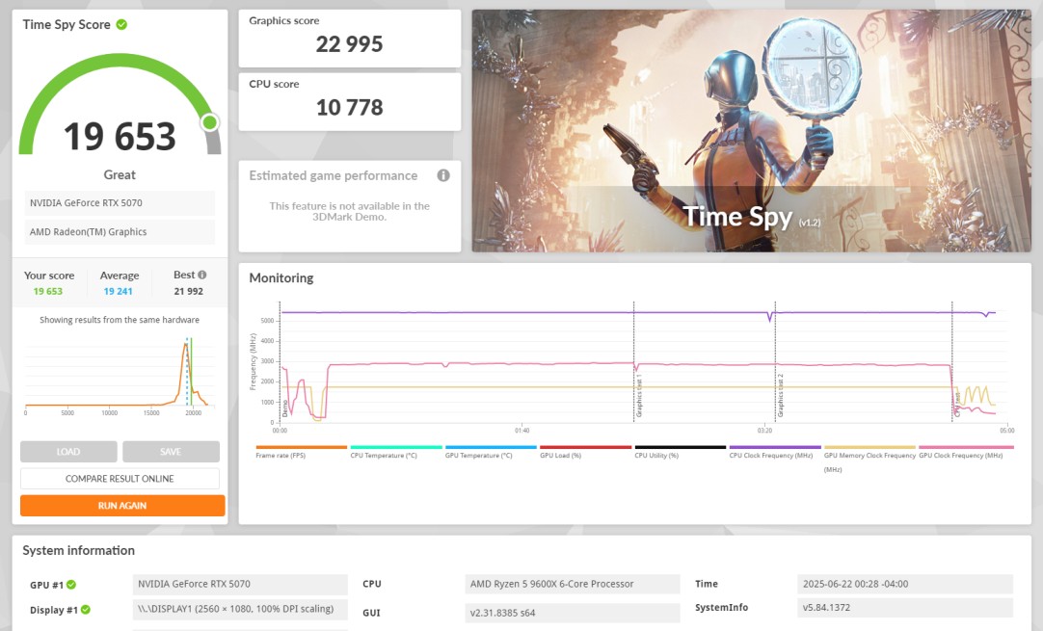Click the info icon in Estimated game performance

point(443,175)
